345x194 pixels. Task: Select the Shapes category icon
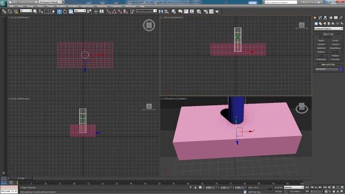pyautogui.click(x=320, y=24)
